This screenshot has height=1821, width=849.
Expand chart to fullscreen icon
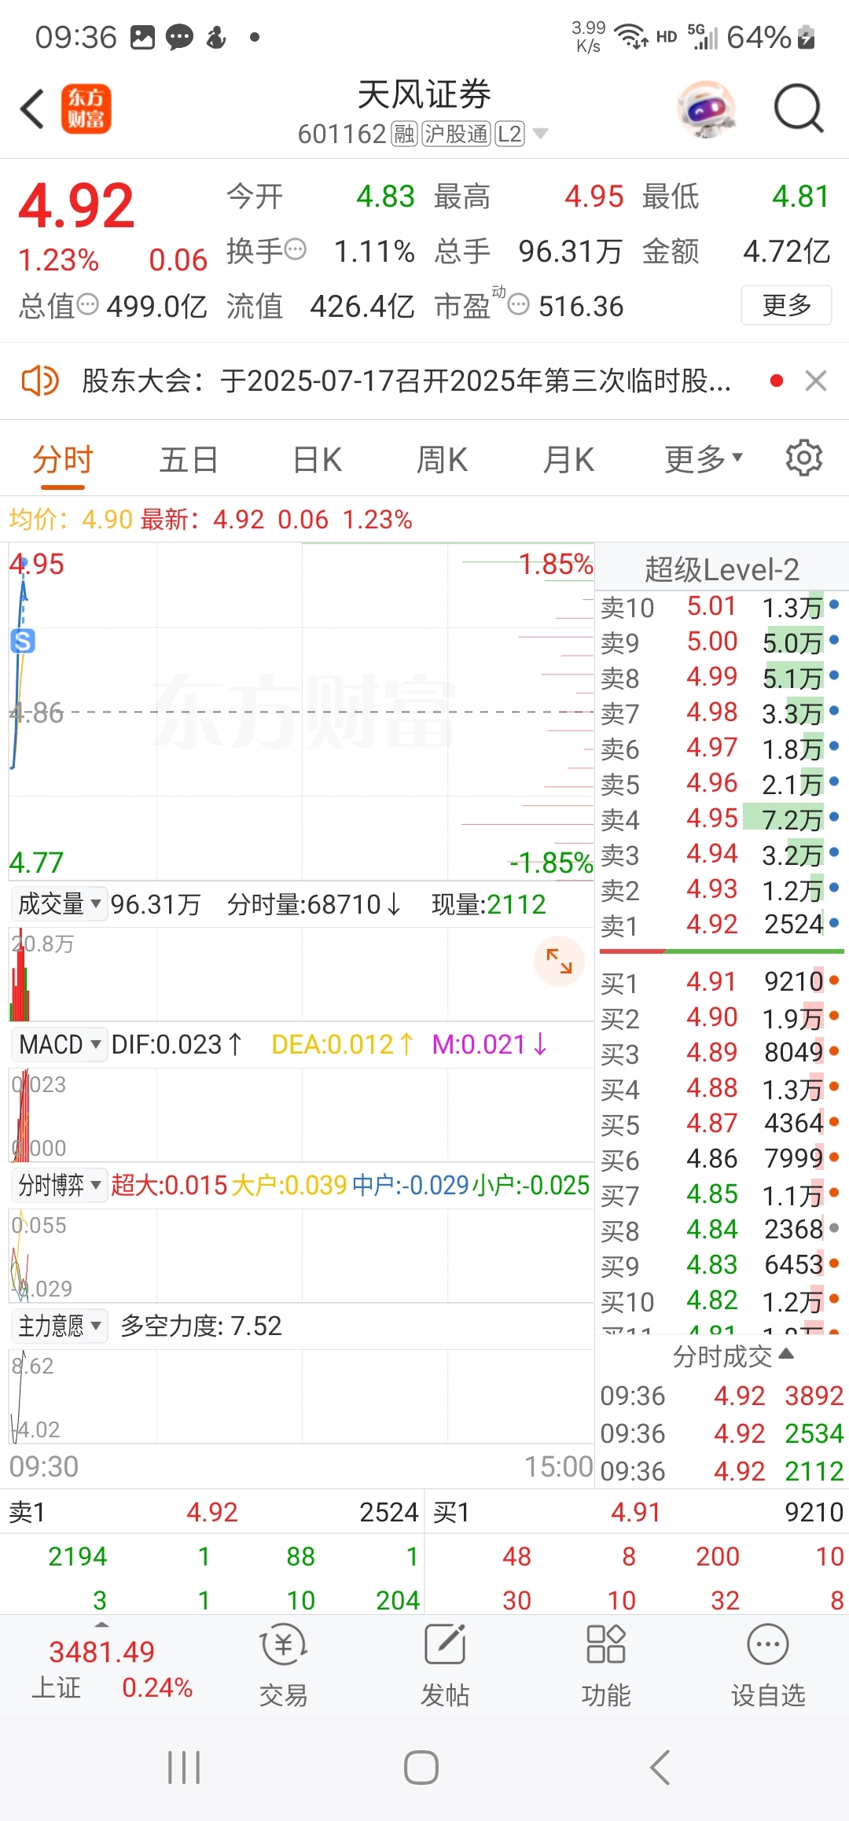[x=559, y=961]
